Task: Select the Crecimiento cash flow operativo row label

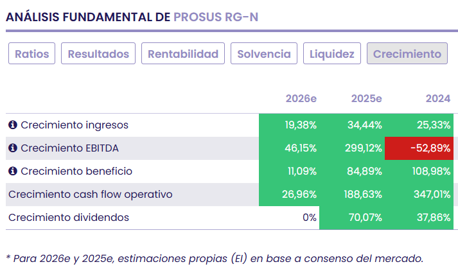Action: tap(90, 194)
